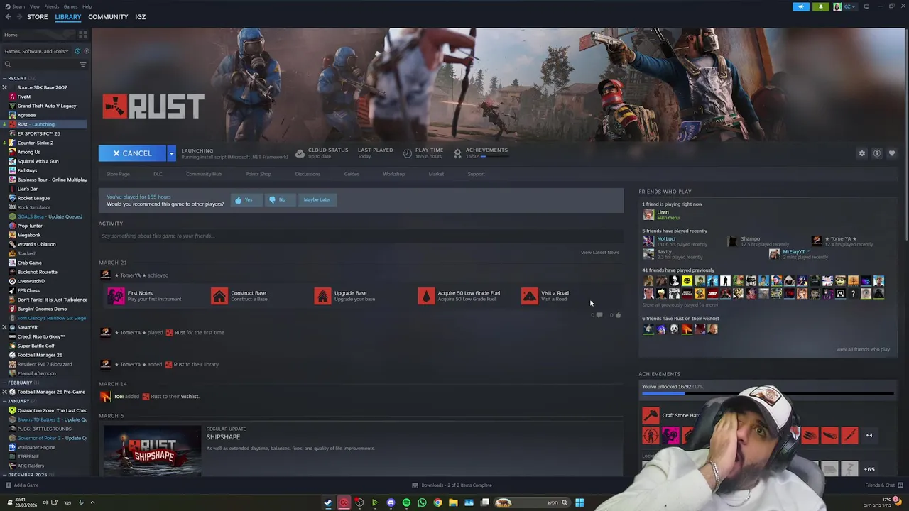Open Rust Community Hub link
This screenshot has width=909, height=511.
(204, 174)
